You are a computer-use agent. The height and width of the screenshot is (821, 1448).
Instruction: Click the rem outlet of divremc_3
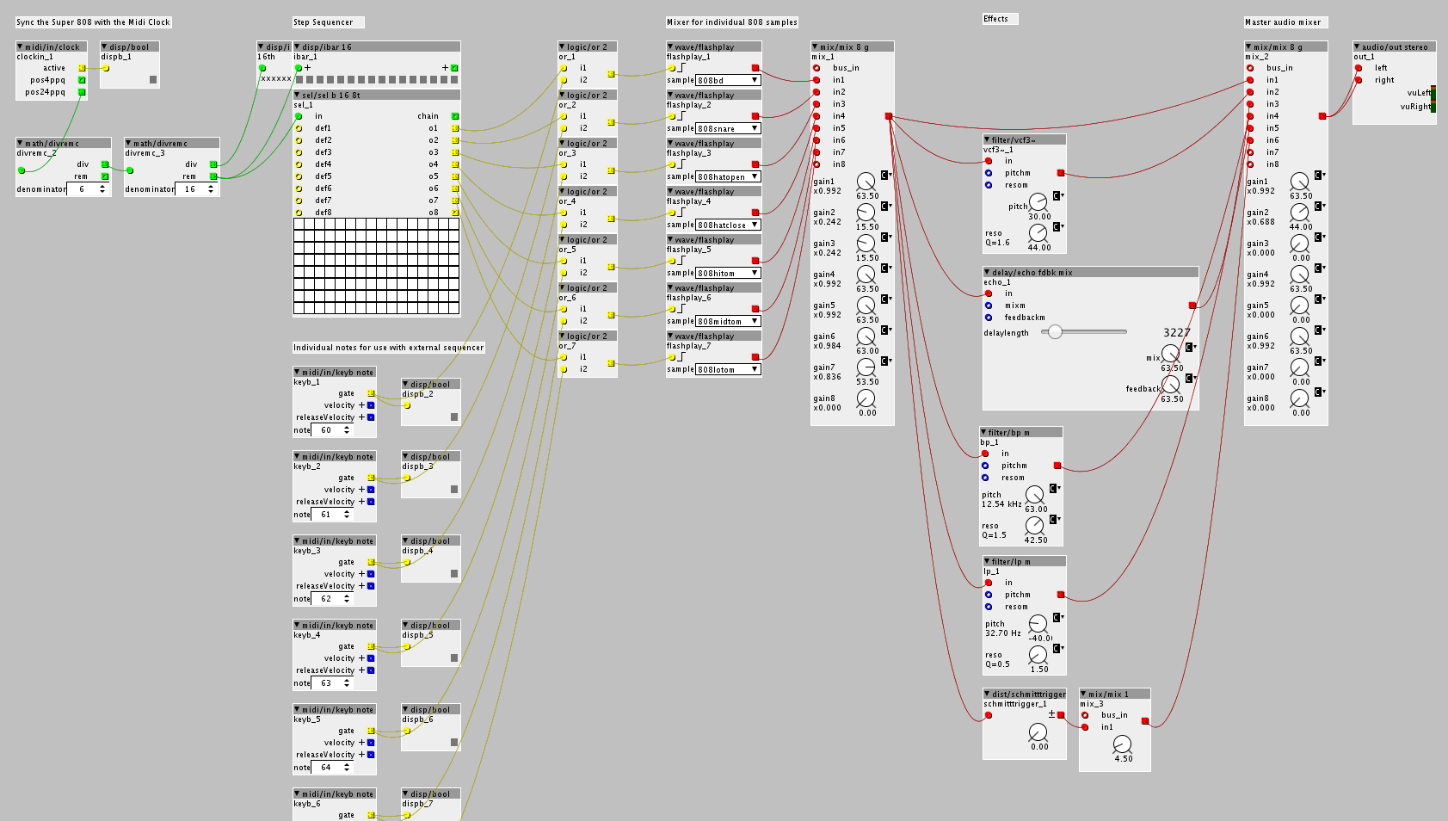213,176
